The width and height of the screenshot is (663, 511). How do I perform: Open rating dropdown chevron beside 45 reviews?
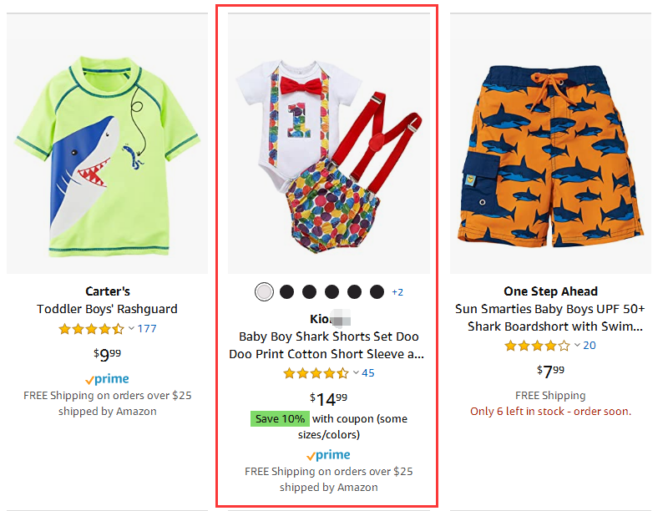tap(357, 373)
